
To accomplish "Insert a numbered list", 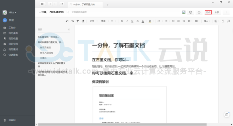I will [x=159, y=21].
